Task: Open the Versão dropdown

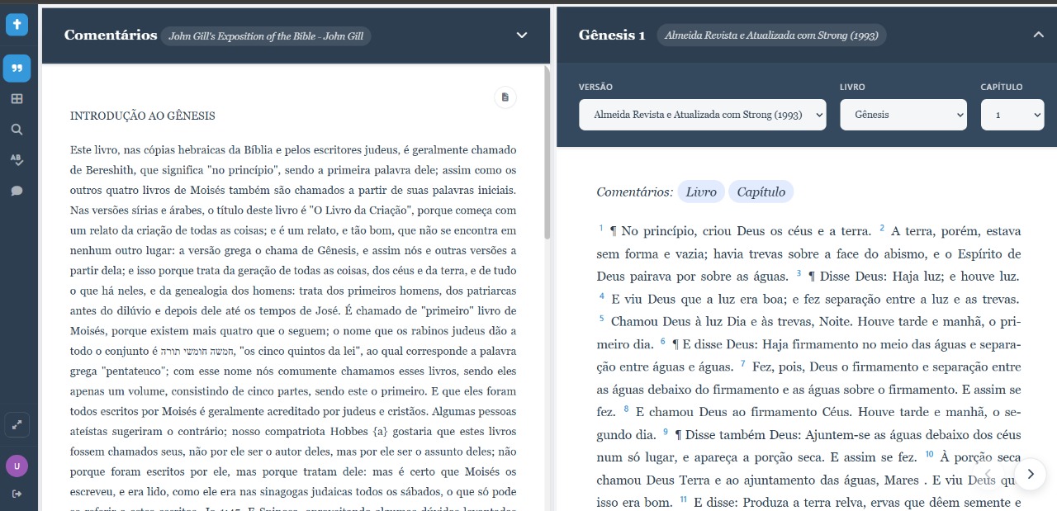Action: [x=702, y=115]
